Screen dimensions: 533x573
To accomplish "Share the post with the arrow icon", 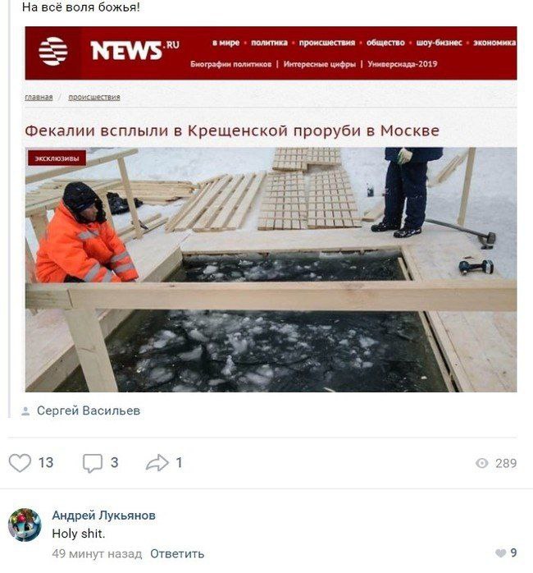I will 157,463.
